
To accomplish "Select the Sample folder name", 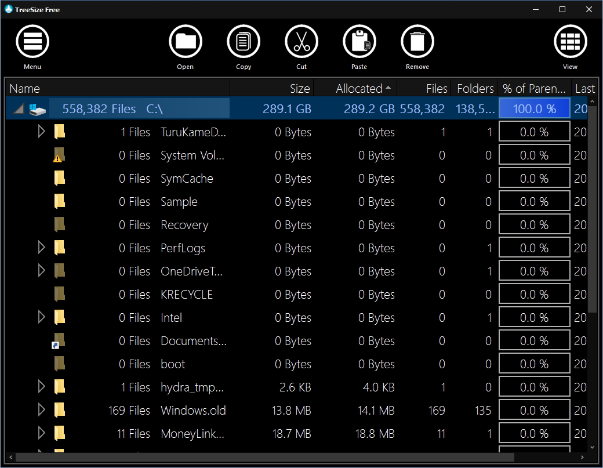I will pyautogui.click(x=179, y=202).
